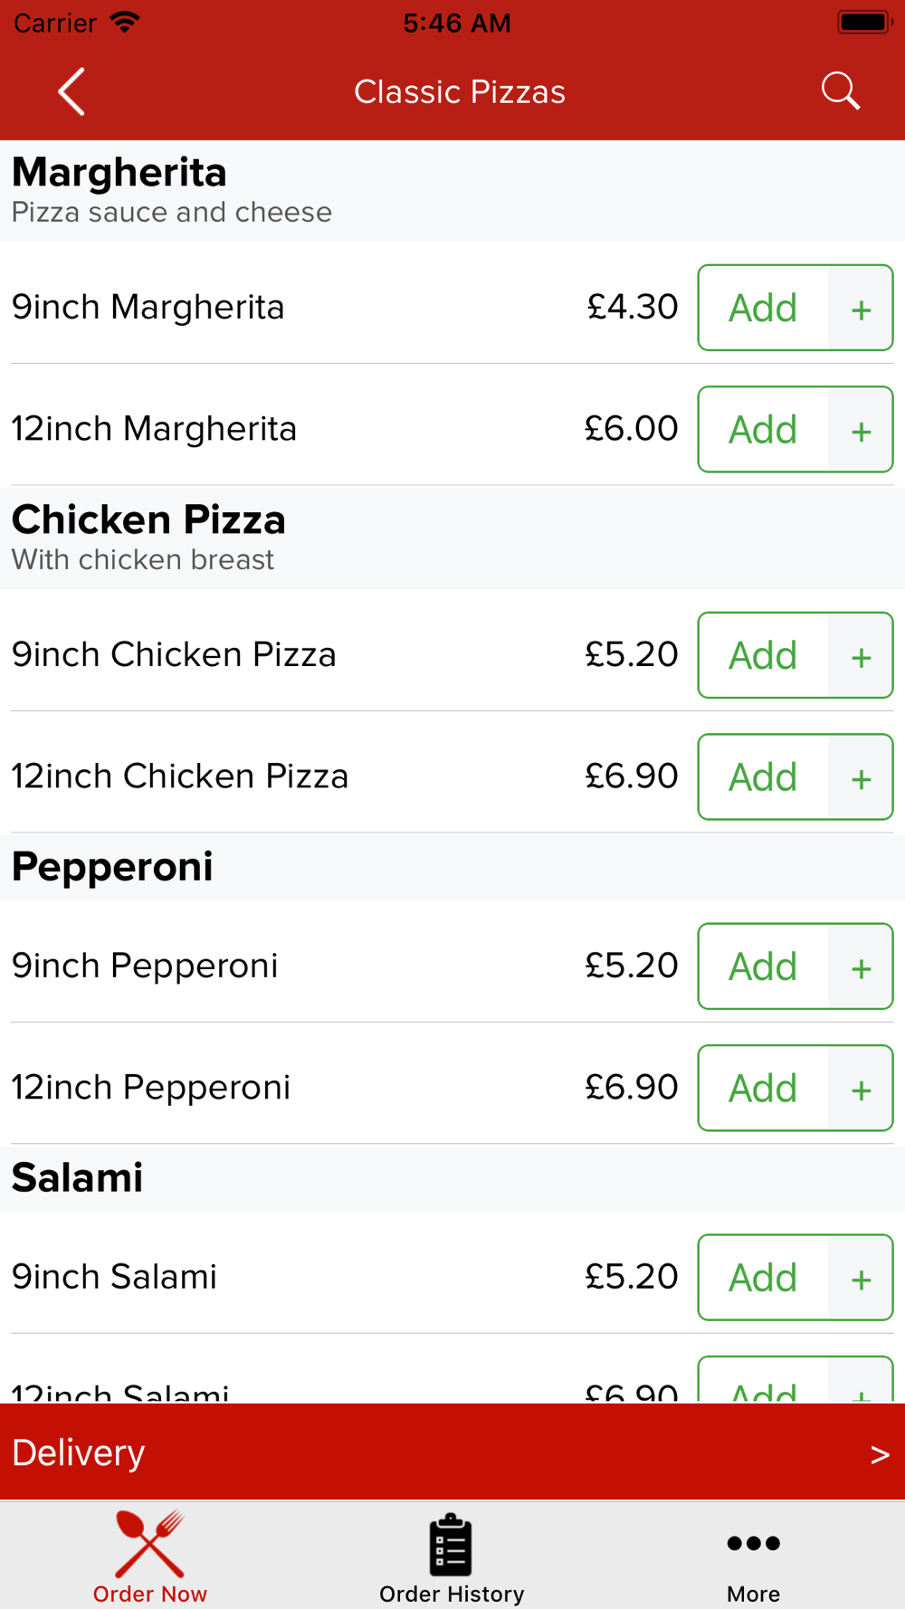905x1609 pixels.
Task: Tap the Order Now fork and spoon icon
Action: [x=150, y=1545]
